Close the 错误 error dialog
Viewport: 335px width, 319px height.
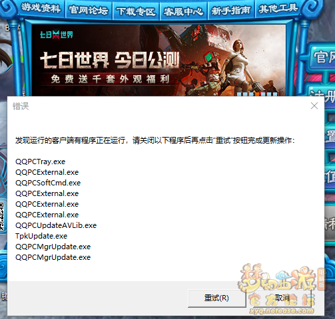point(314,106)
